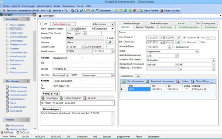Open the Ort dropdown showing Langenhagen

113,75
